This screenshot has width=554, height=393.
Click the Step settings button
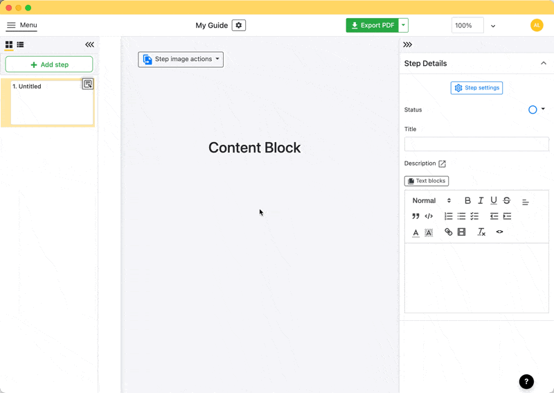pyautogui.click(x=476, y=88)
